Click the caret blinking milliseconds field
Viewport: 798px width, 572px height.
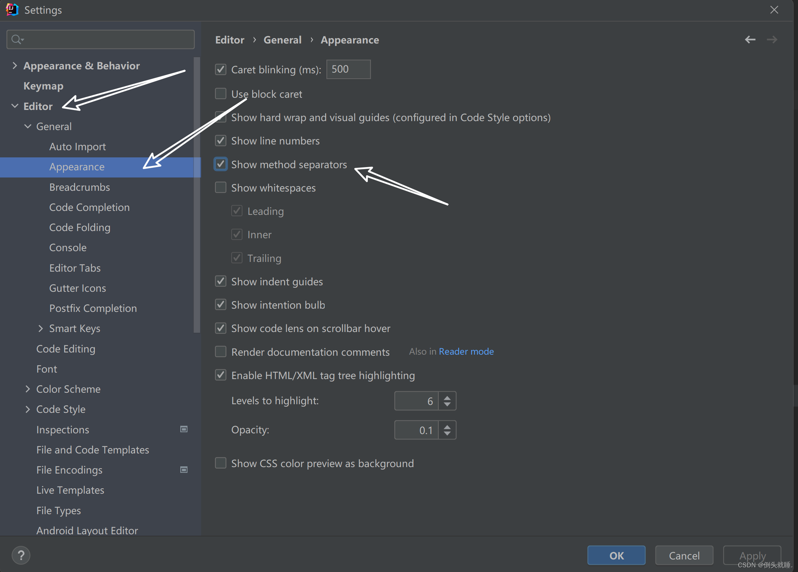click(x=348, y=69)
